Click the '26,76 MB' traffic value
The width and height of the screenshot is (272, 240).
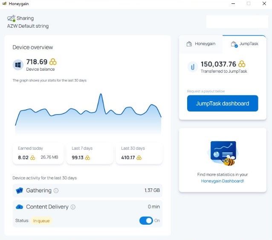click(x=49, y=157)
